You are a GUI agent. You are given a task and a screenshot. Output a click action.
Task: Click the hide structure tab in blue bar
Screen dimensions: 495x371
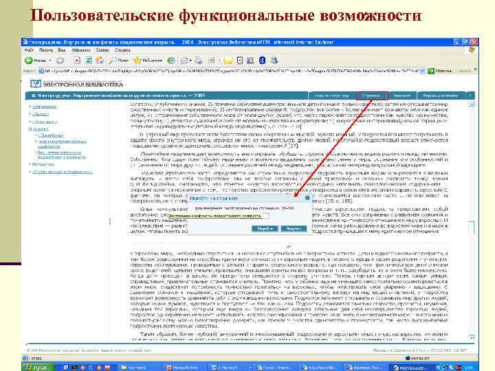(x=332, y=95)
